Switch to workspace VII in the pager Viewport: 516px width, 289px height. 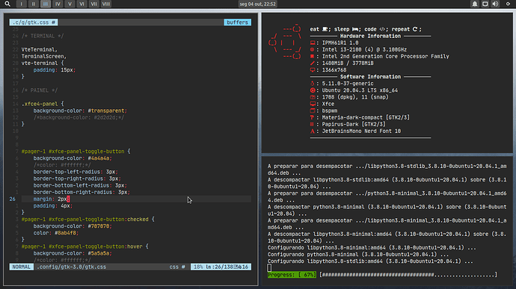click(93, 4)
